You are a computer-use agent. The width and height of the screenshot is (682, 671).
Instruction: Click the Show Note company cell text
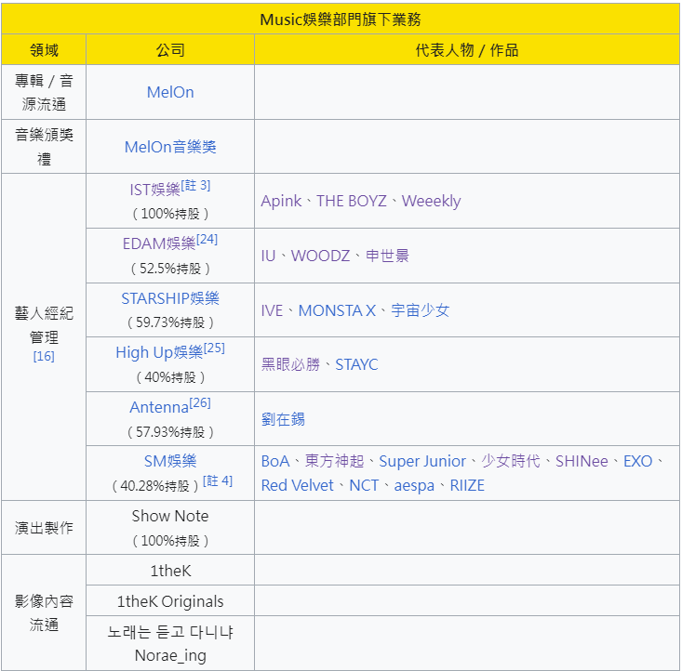170,516
